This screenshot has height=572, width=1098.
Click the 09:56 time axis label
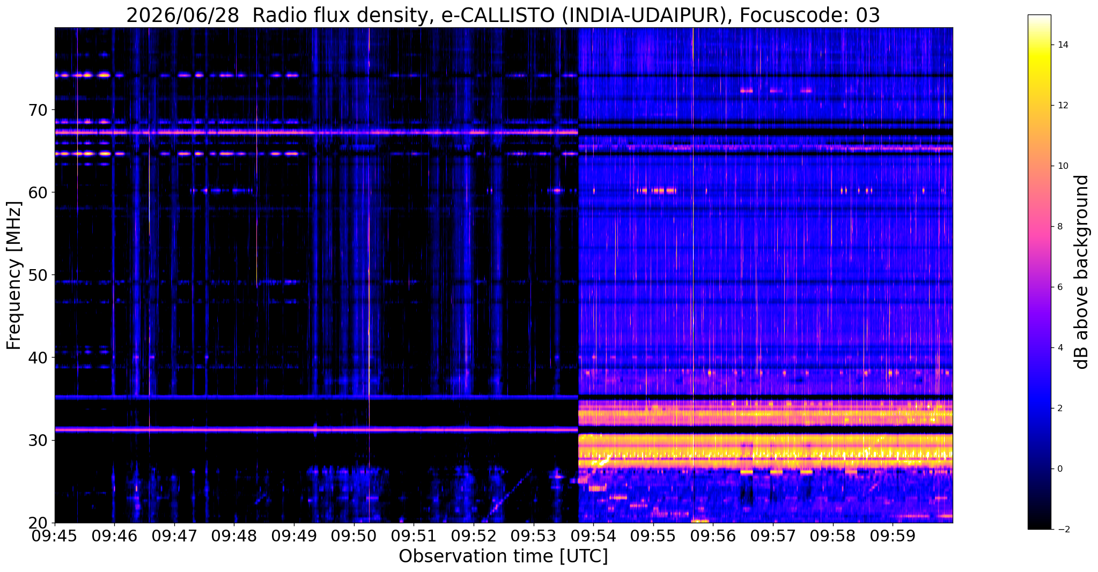(713, 536)
